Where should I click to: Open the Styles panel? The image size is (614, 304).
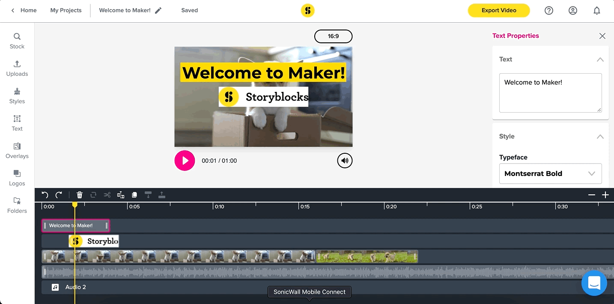pyautogui.click(x=17, y=96)
